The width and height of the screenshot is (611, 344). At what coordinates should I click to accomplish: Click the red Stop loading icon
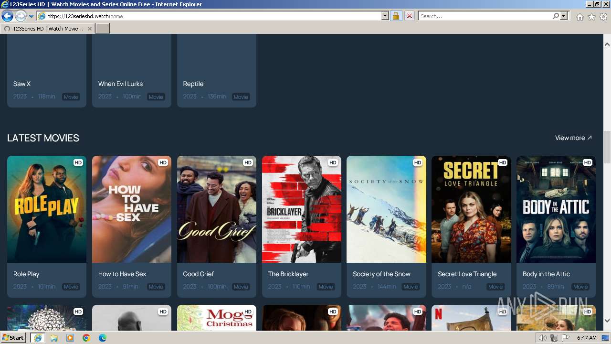click(x=409, y=16)
